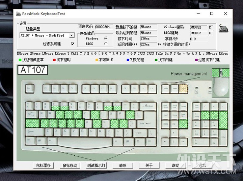The height and width of the screenshot is (181, 243).
Task: Click the dark green 按下的键 legend swatch
Action: 156,60
